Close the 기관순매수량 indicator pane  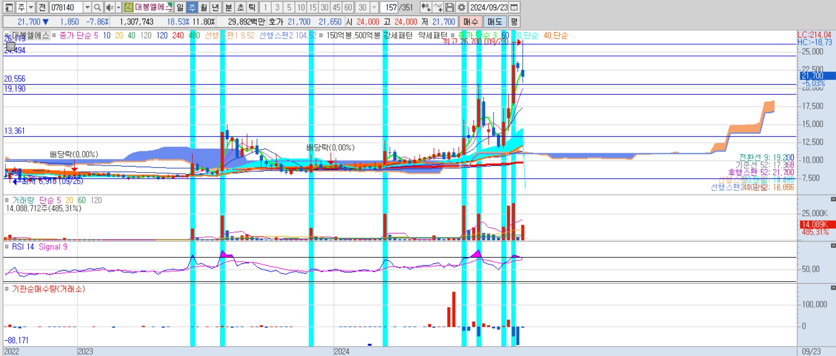(x=833, y=288)
